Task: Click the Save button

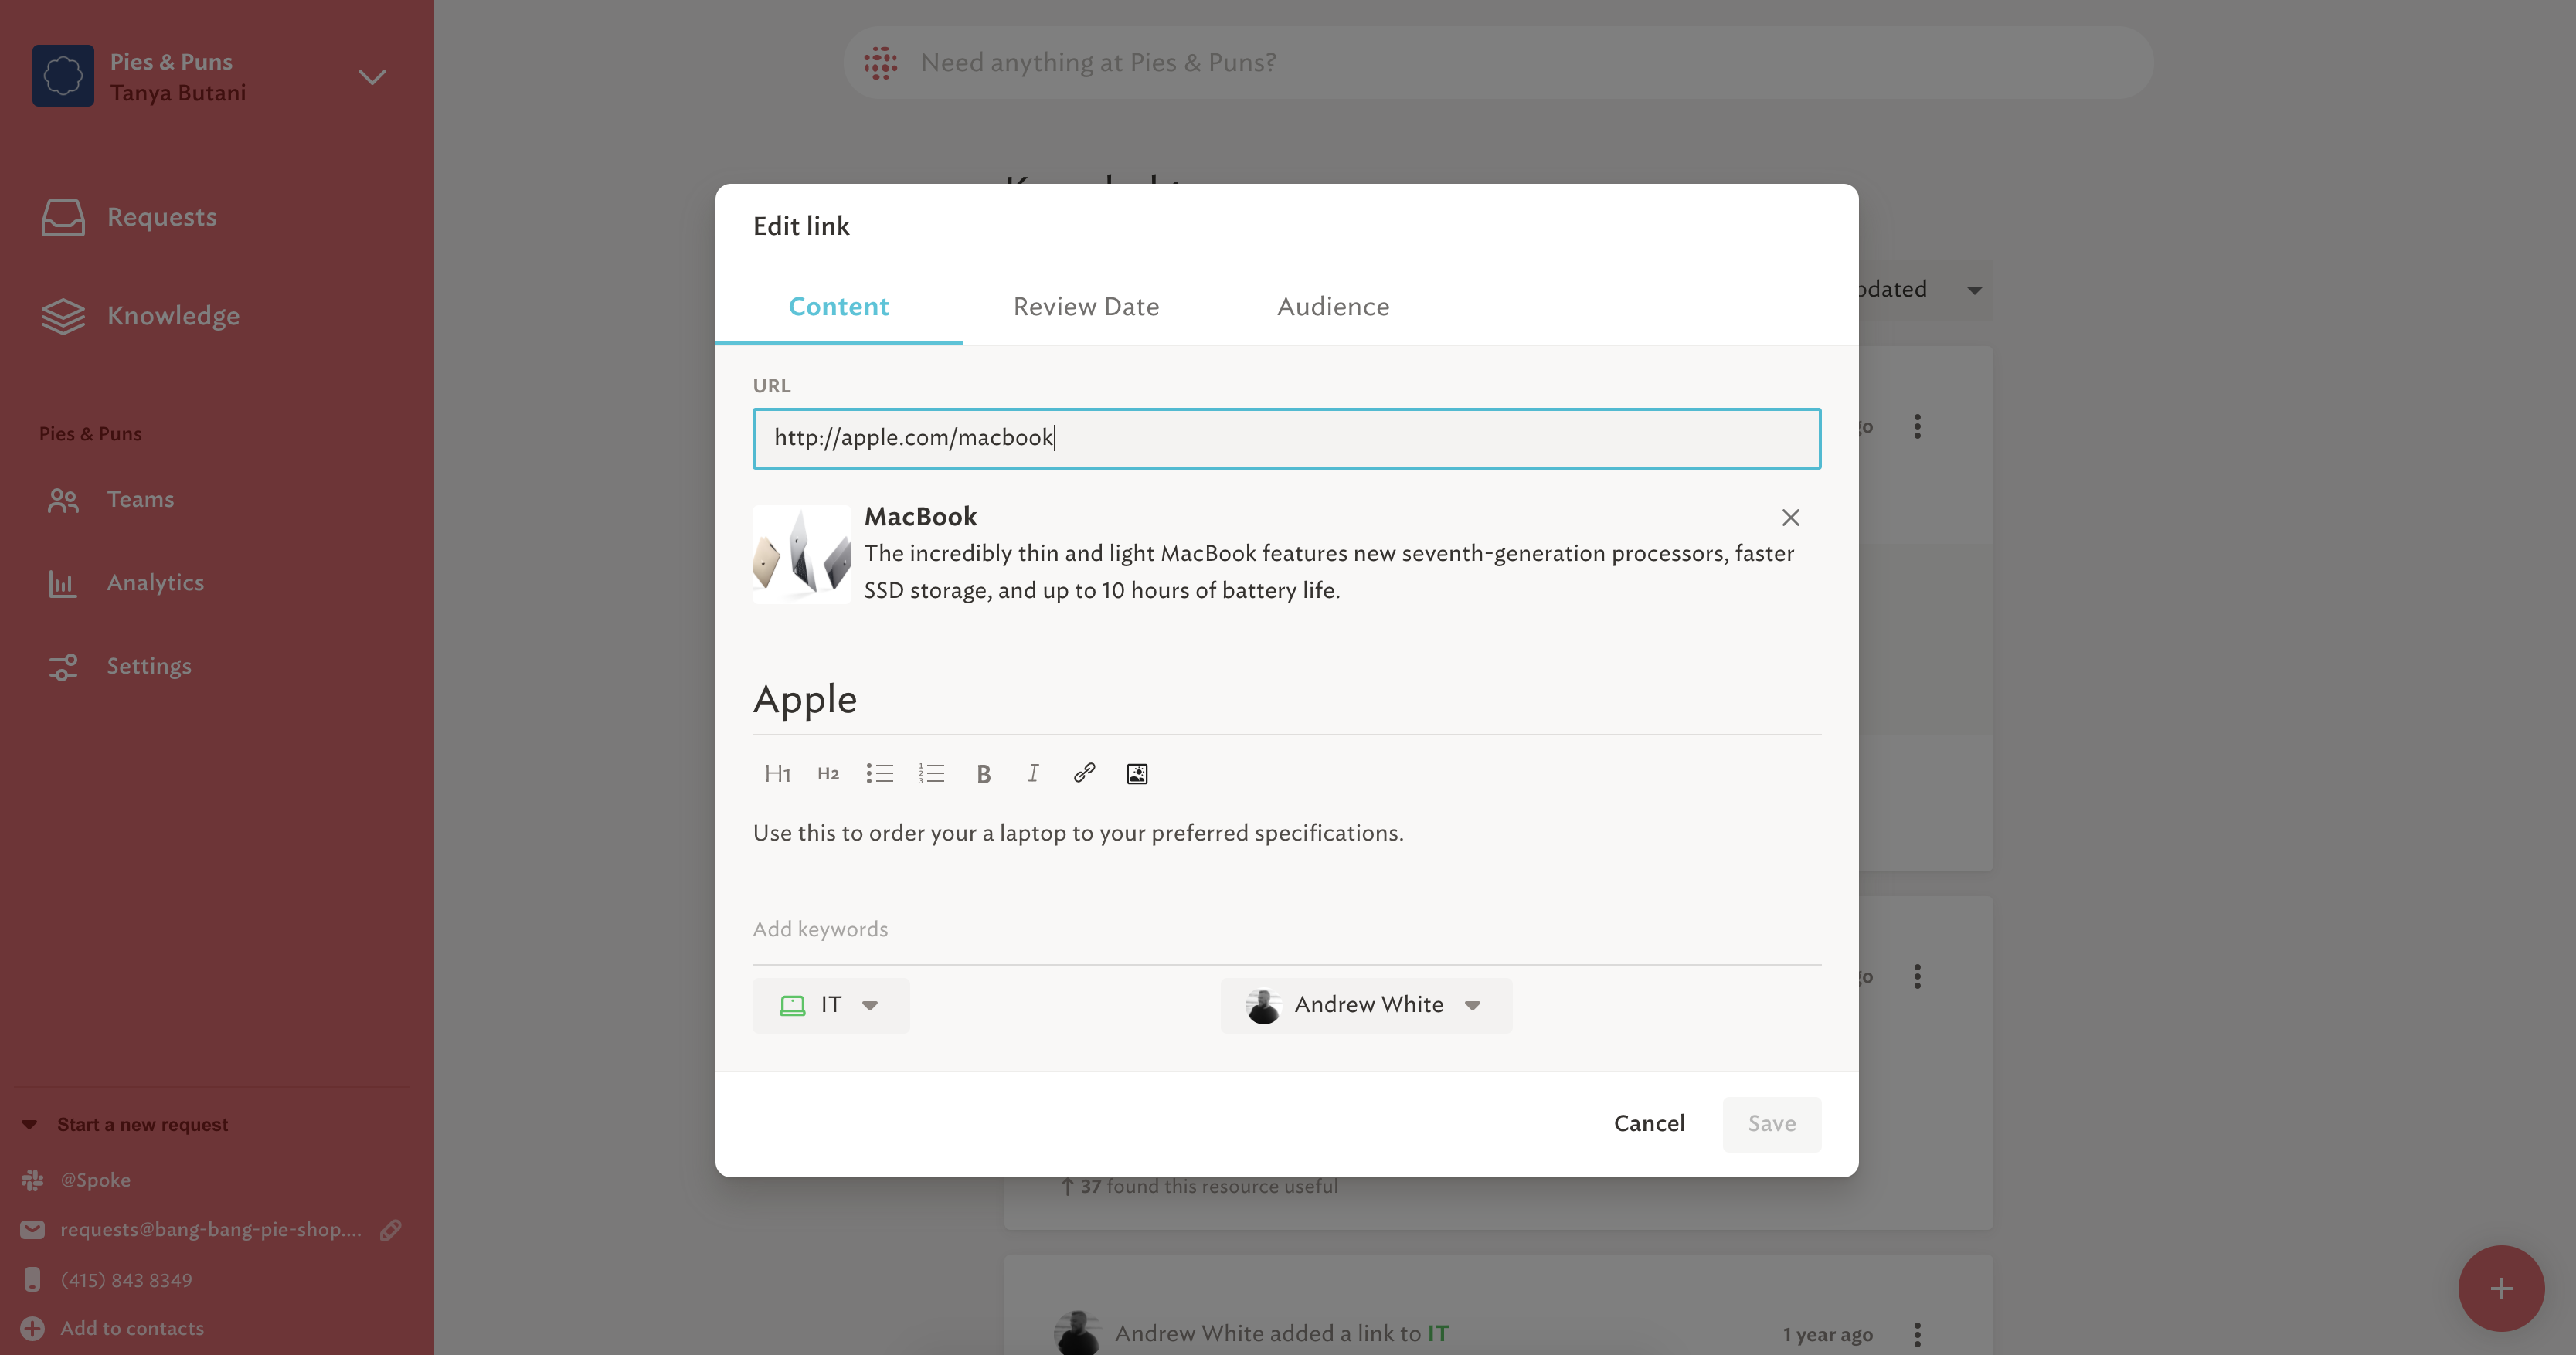Action: coord(1771,1124)
